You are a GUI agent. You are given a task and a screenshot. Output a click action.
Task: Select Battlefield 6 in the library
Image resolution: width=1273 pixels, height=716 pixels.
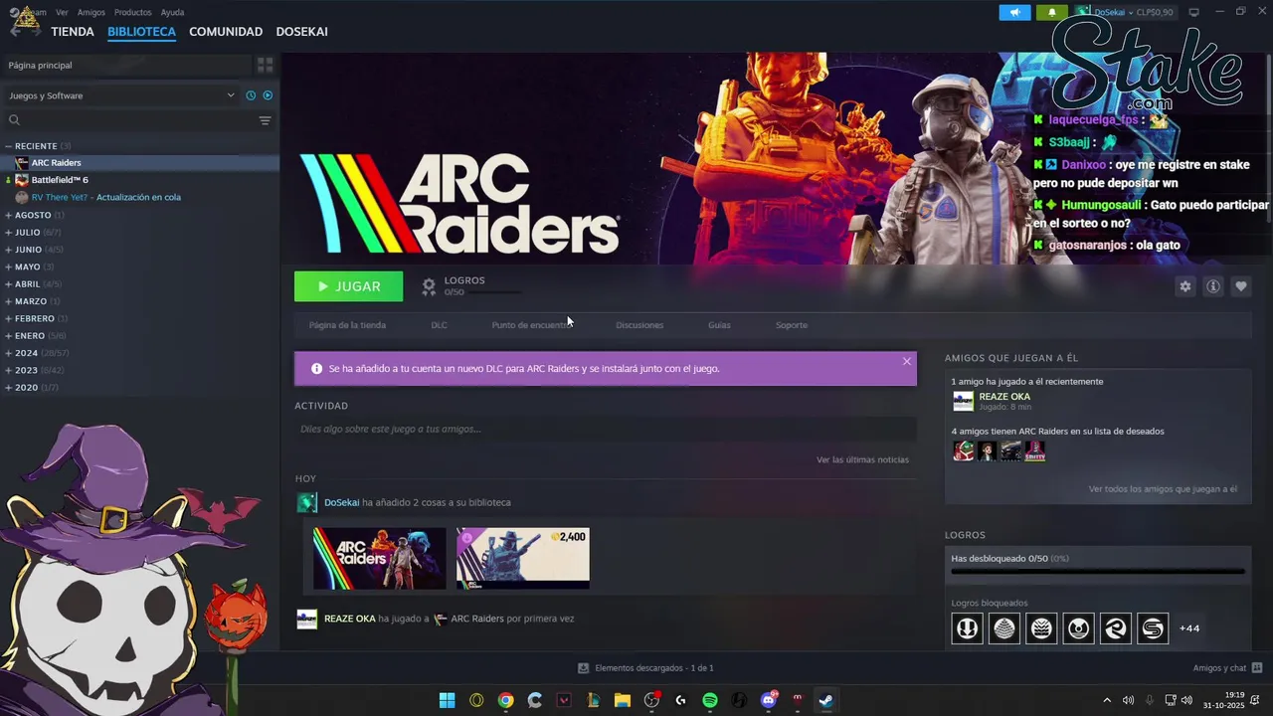(x=60, y=180)
